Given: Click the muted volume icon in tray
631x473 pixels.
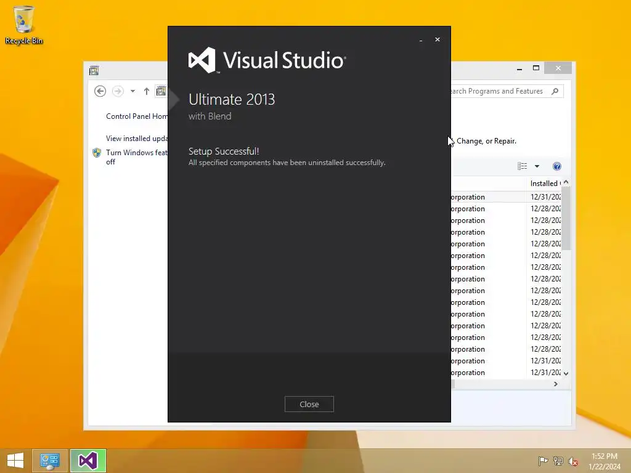Looking at the screenshot, I should (573, 461).
